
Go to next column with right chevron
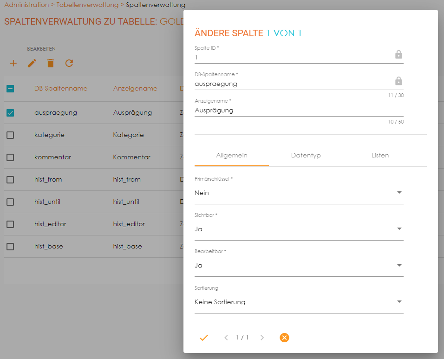(x=262, y=338)
